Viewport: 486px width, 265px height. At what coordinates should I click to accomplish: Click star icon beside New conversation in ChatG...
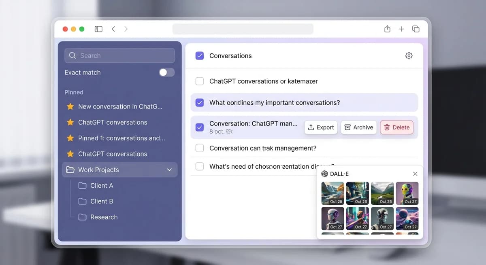click(x=70, y=106)
